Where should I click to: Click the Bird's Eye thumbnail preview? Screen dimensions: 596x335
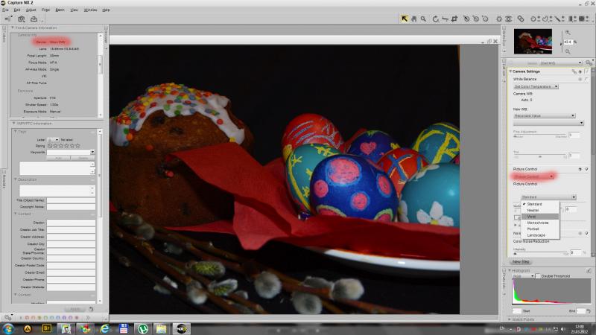pyautogui.click(x=533, y=42)
